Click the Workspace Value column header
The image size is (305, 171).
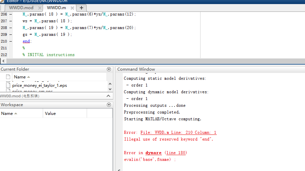point(50,114)
